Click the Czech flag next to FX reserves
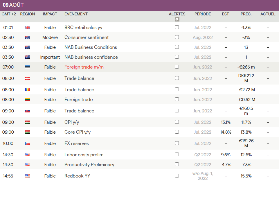The height and width of the screenshot is (199, 279). pyautogui.click(x=28, y=144)
